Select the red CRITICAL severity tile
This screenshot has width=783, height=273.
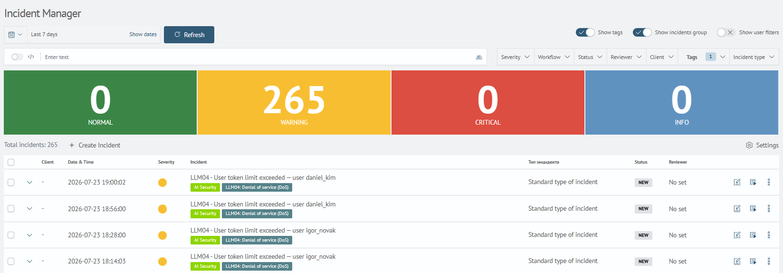(x=488, y=102)
